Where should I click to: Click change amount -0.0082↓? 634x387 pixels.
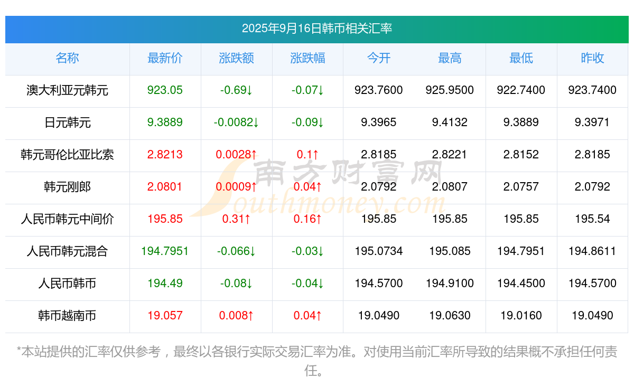(236, 122)
